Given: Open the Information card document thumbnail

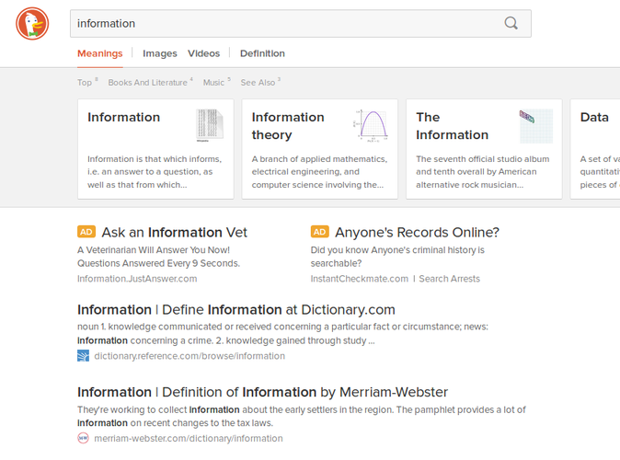Looking at the screenshot, I should [x=210, y=125].
